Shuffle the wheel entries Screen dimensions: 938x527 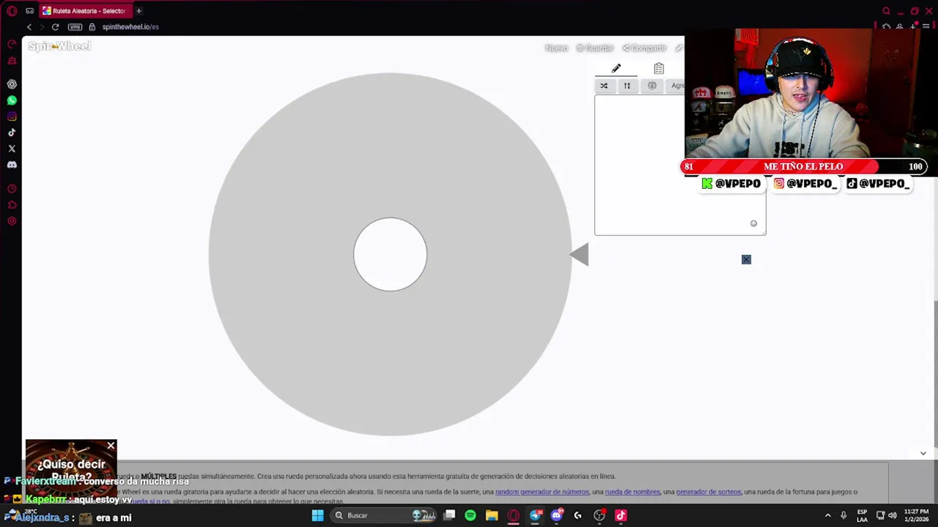tap(604, 86)
